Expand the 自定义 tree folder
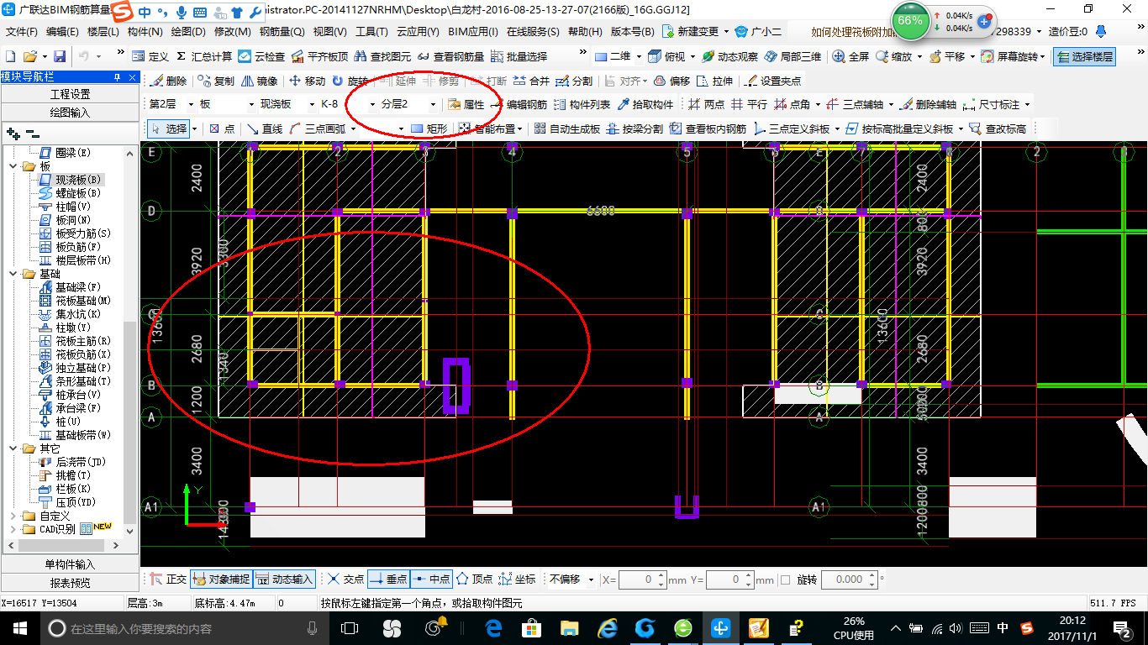The width and height of the screenshot is (1148, 645). (x=14, y=516)
